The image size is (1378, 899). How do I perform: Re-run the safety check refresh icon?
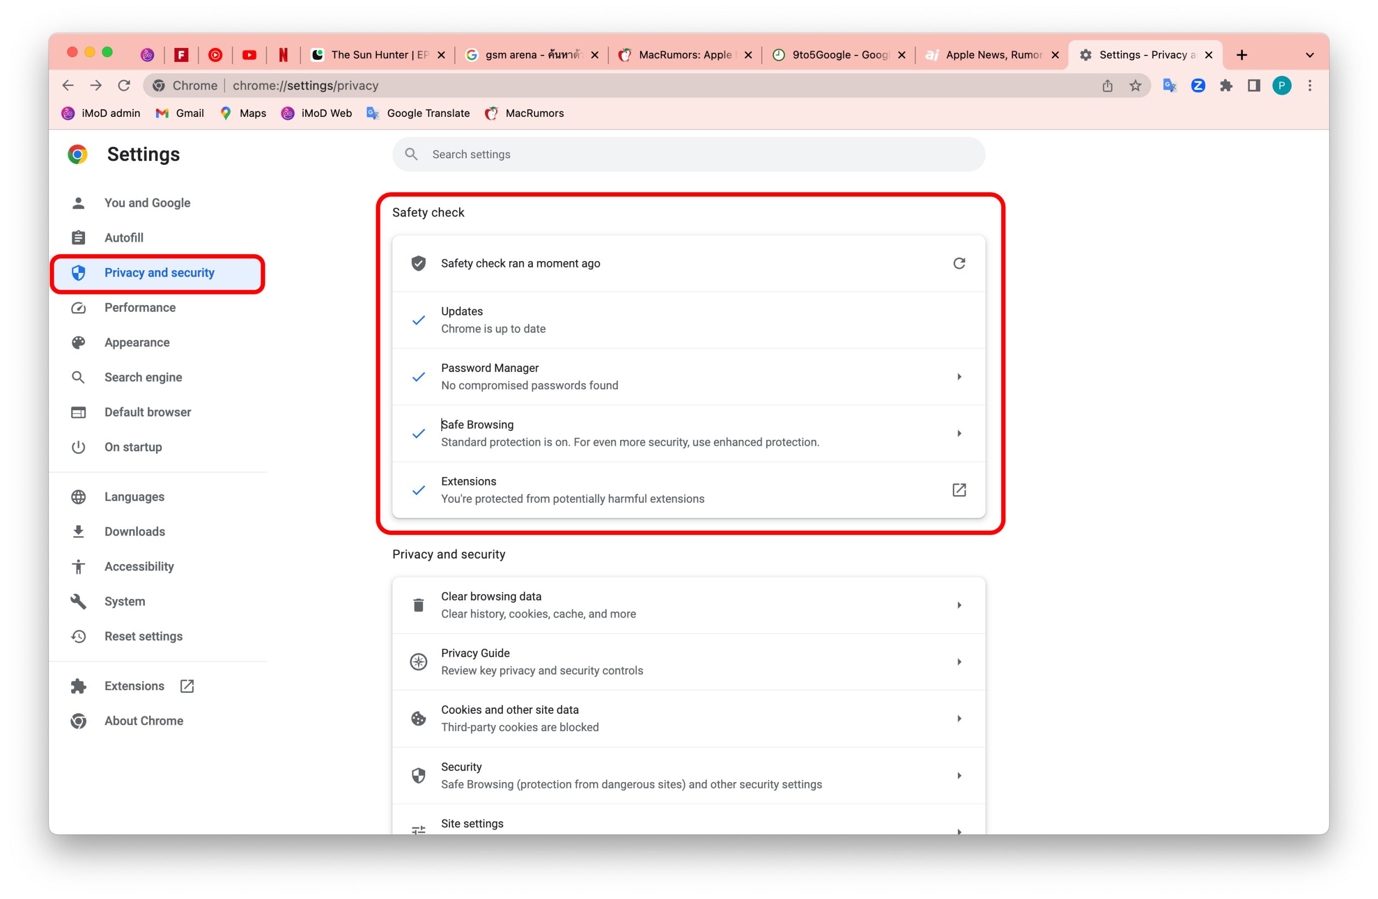(x=959, y=263)
